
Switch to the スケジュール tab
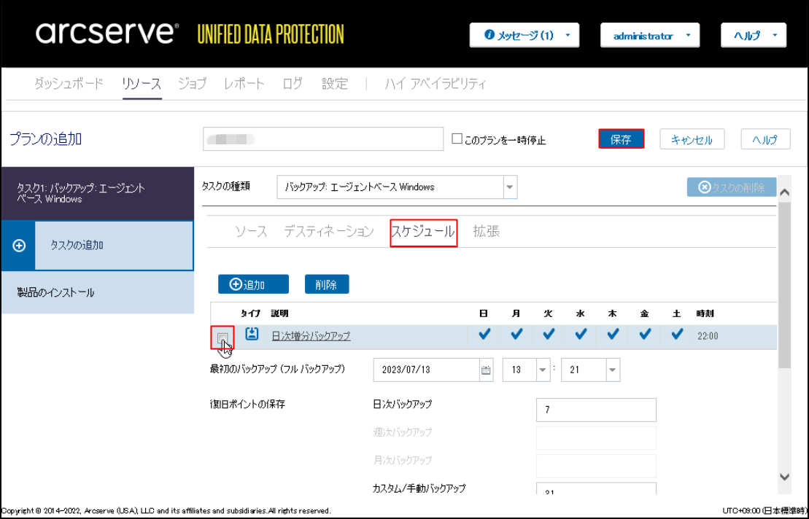click(423, 232)
